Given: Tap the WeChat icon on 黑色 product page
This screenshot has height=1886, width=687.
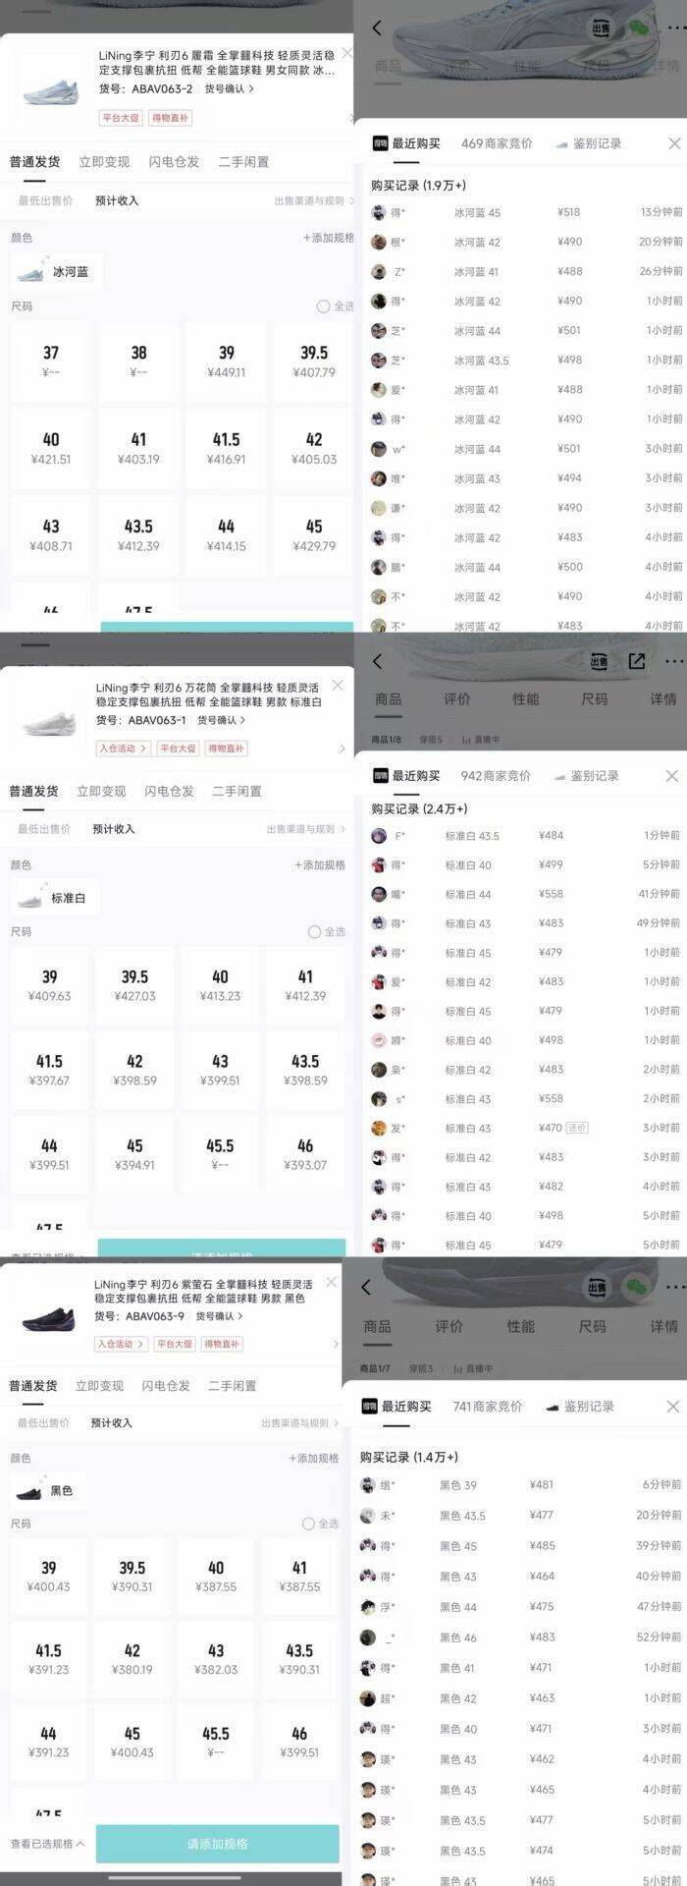Looking at the screenshot, I should point(636,1287).
